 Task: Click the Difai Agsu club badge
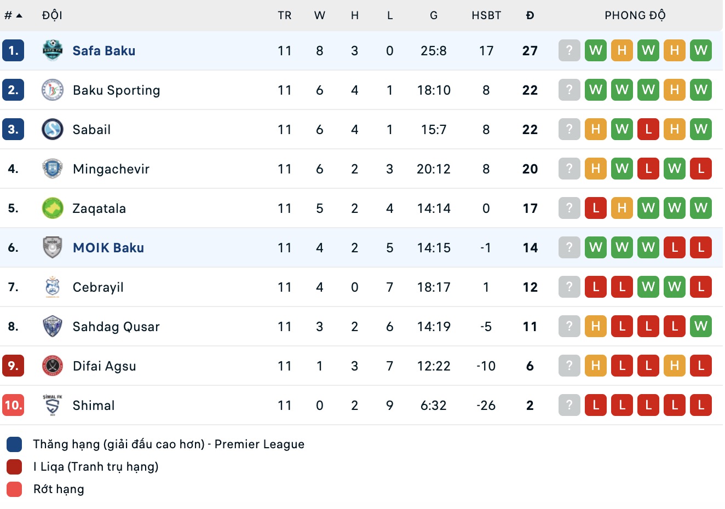click(x=52, y=366)
